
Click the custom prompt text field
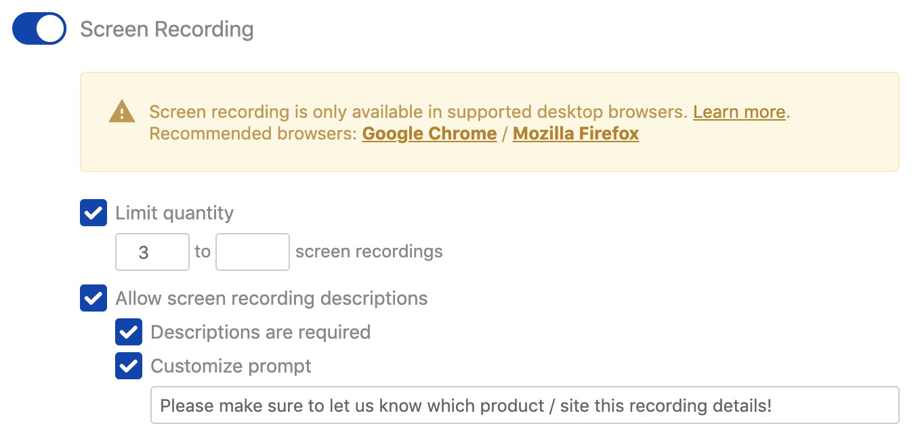[474, 404]
